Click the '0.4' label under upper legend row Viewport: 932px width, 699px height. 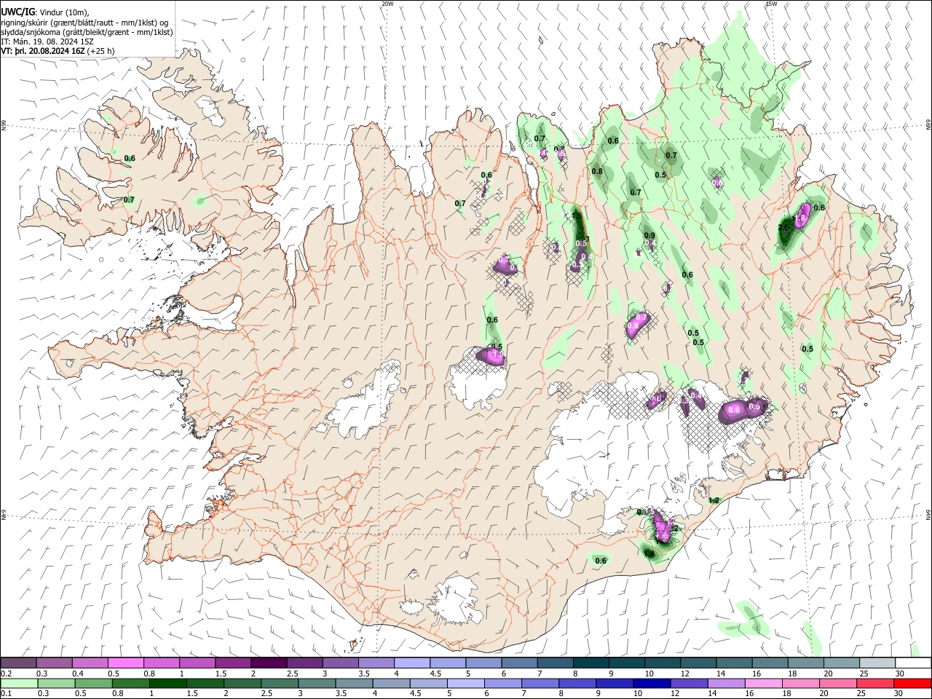(x=77, y=674)
